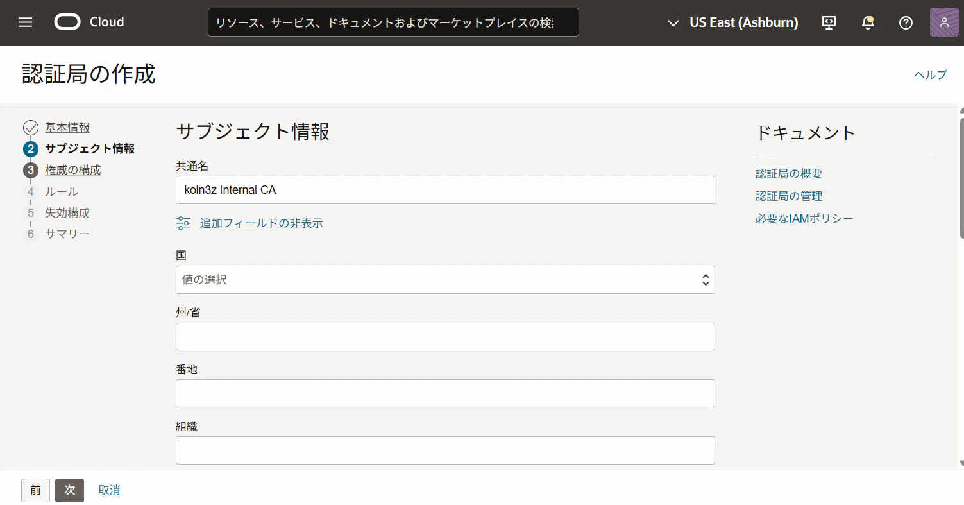This screenshot has height=505, width=964.
Task: Open the 国 value selection dropdown
Action: point(445,280)
